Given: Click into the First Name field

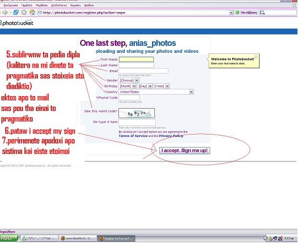Looking at the screenshot, I should coord(136,59).
